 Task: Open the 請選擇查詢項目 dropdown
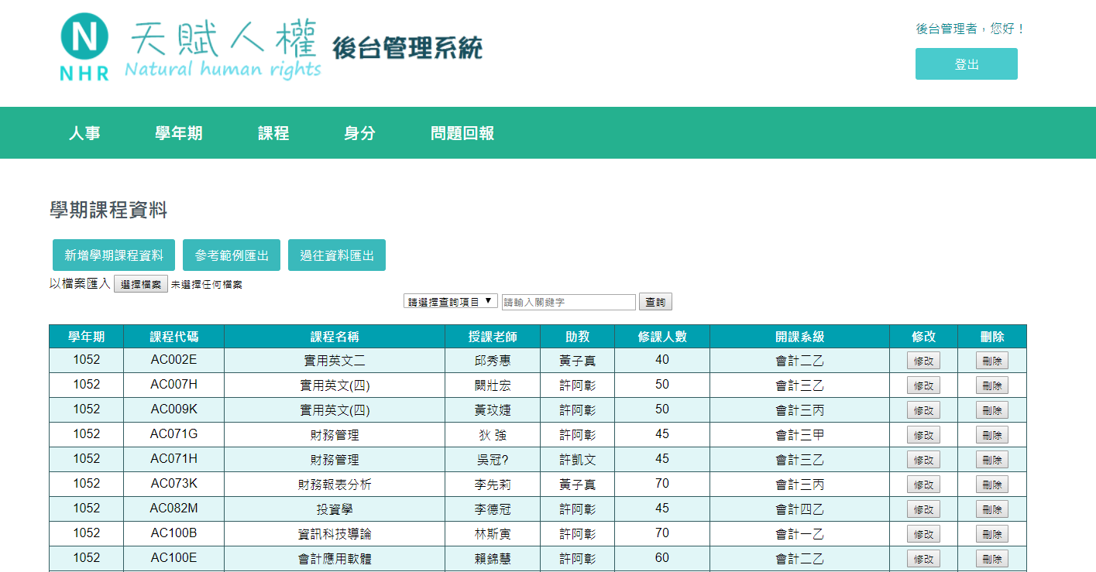(451, 301)
